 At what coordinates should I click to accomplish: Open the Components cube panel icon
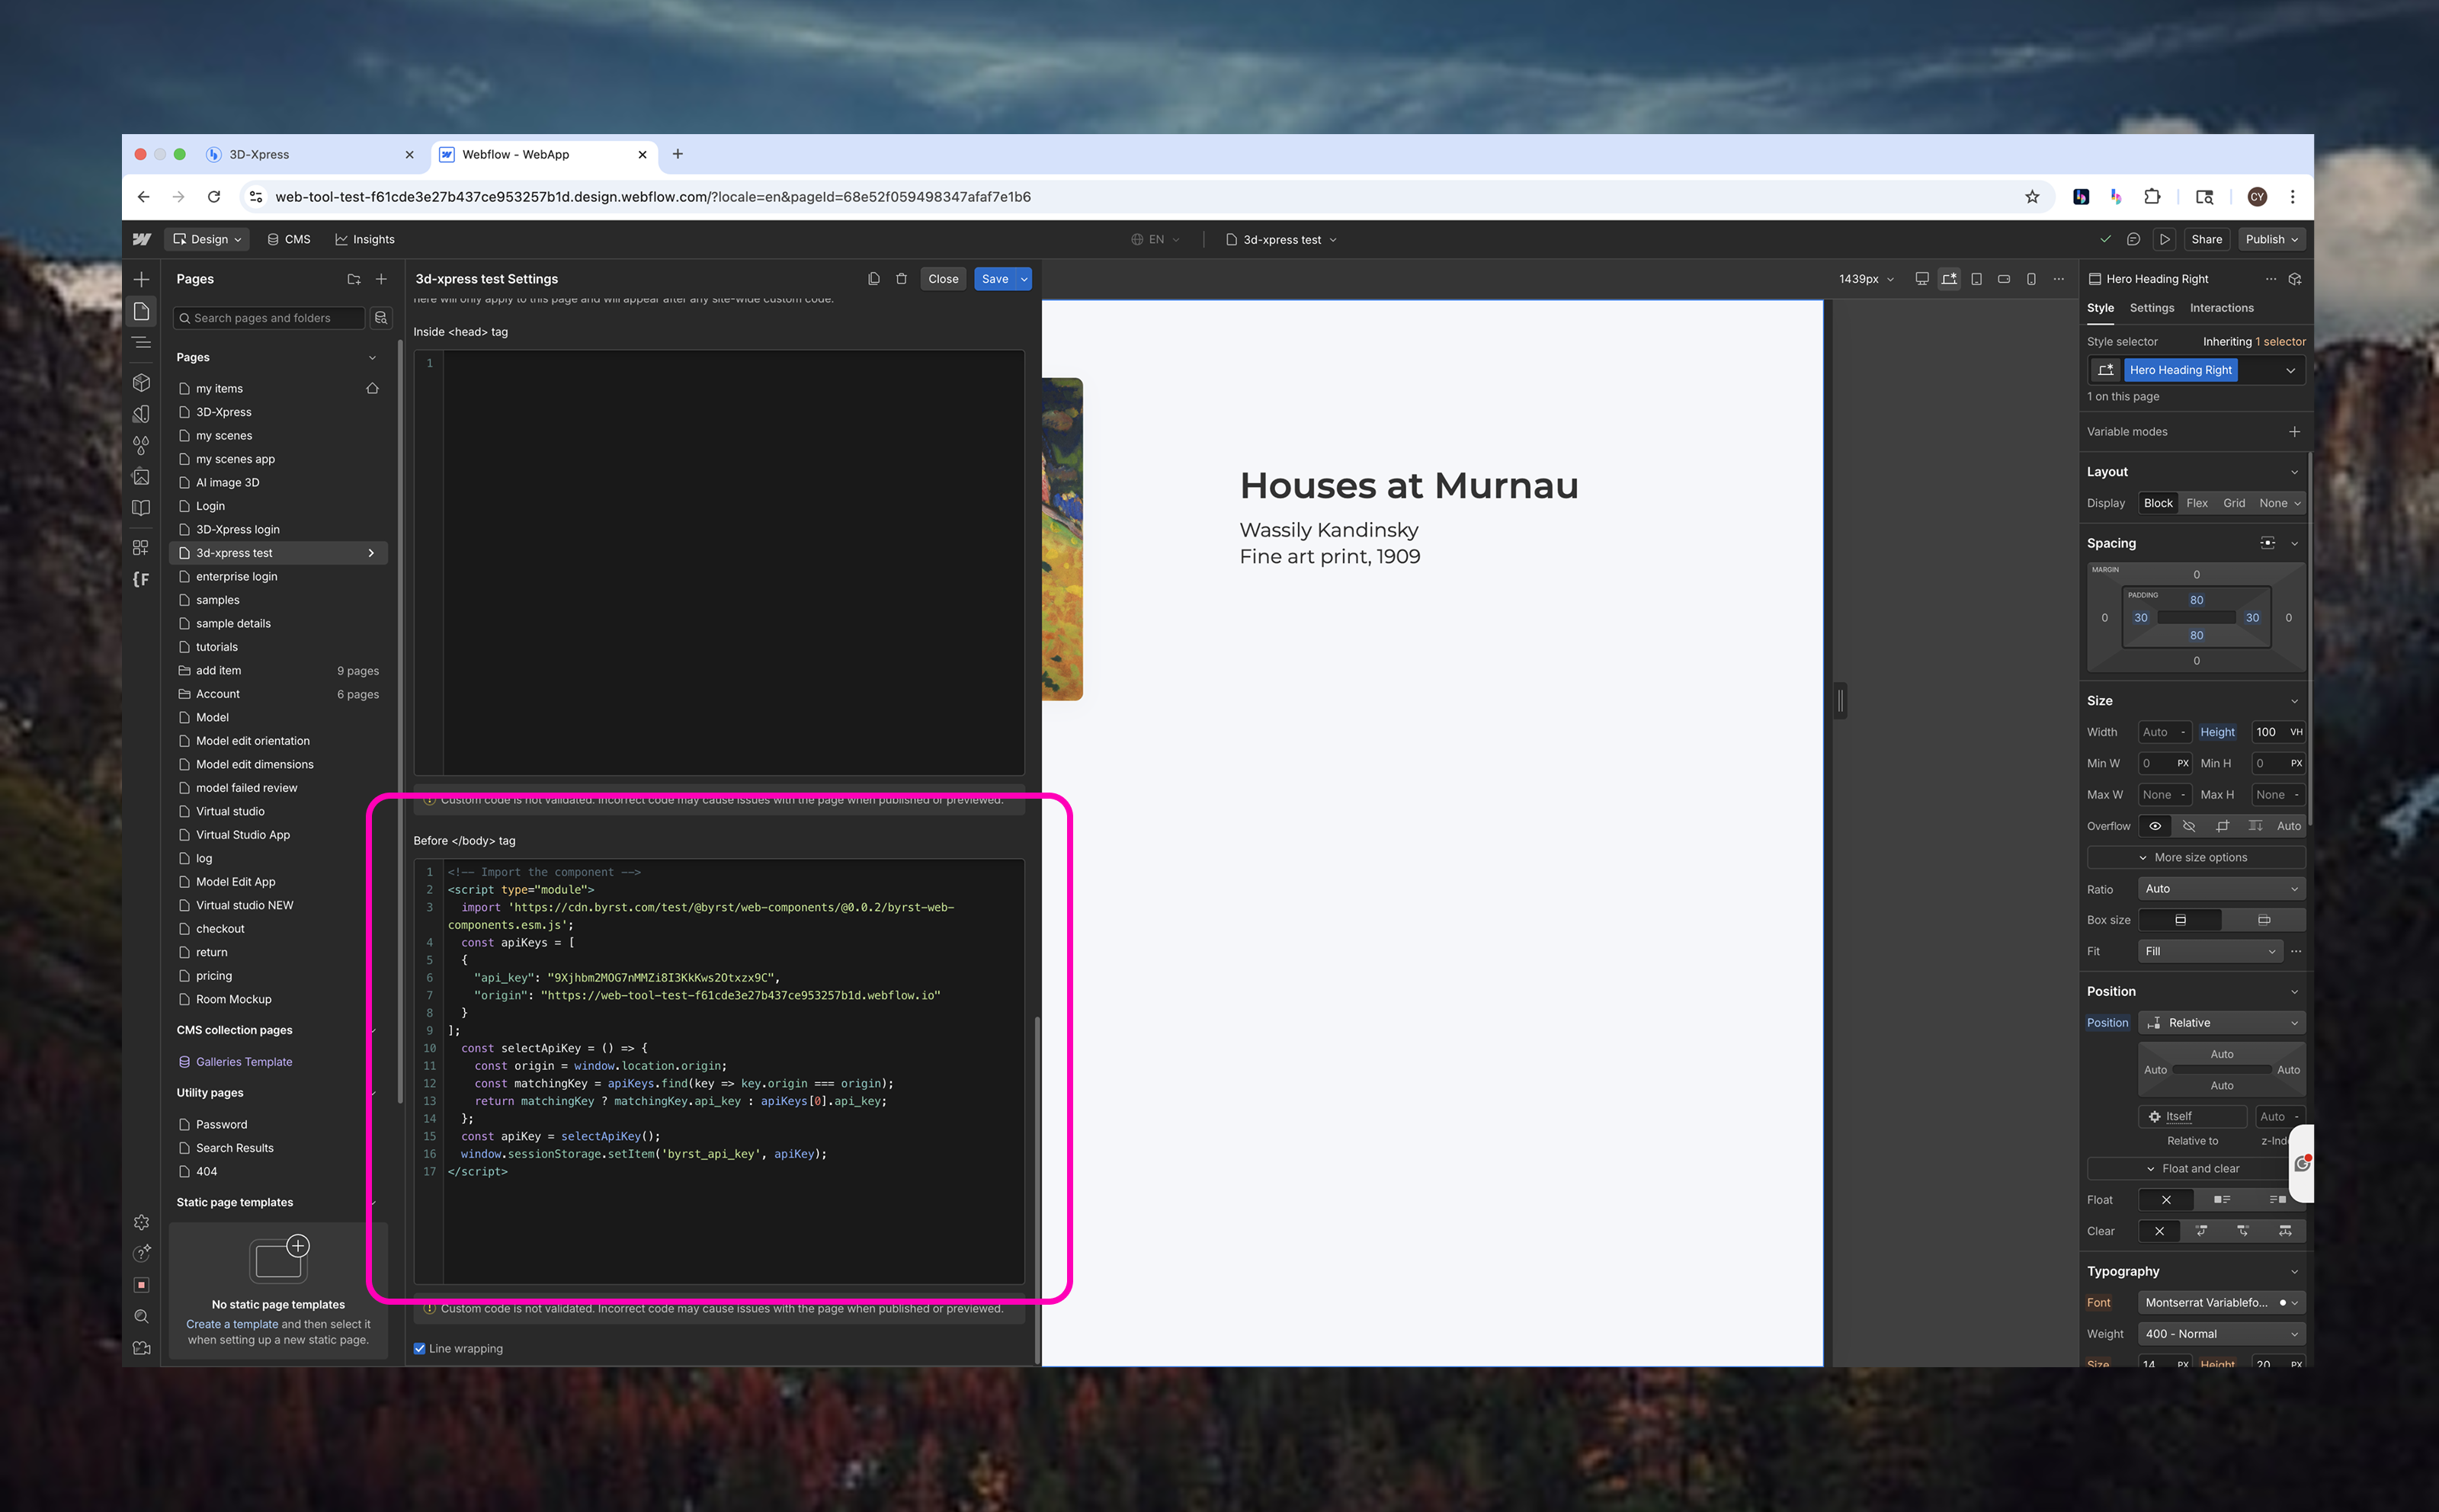pyautogui.click(x=141, y=383)
